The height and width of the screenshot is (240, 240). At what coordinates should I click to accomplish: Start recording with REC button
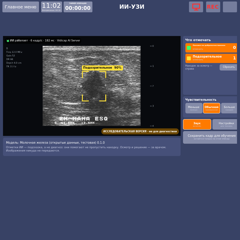(x=213, y=7)
